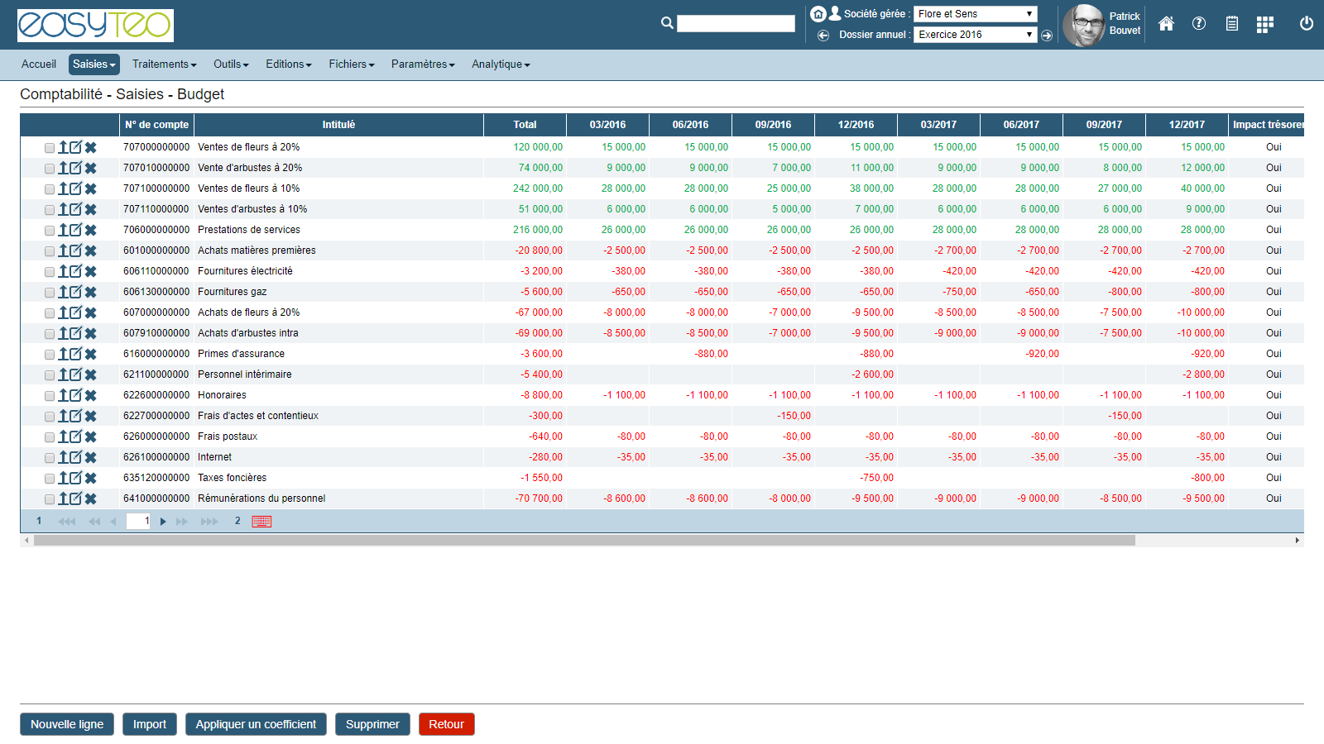Open the apps grid icon in header
Image resolution: width=1324 pixels, height=744 pixels.
(1264, 25)
